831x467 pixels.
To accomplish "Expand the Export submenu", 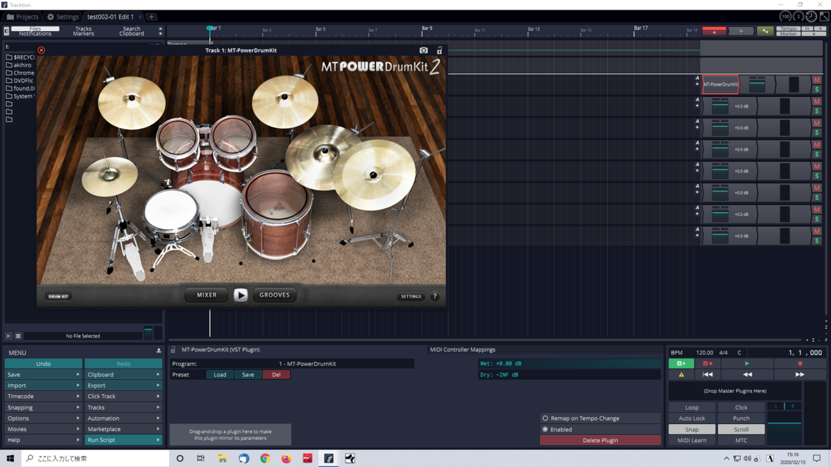I will click(x=123, y=385).
